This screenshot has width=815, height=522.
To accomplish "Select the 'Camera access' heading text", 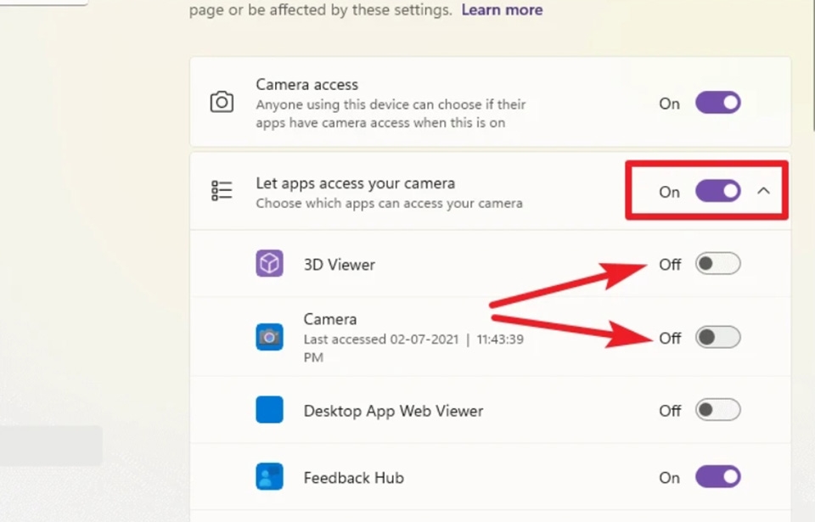I will 306,84.
